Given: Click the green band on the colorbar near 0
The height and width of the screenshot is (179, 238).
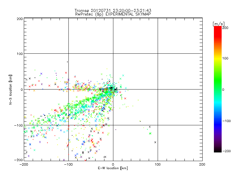Looking at the screenshot, I should [x=218, y=89].
